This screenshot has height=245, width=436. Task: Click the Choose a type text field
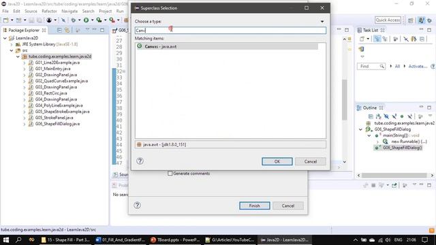(x=230, y=30)
